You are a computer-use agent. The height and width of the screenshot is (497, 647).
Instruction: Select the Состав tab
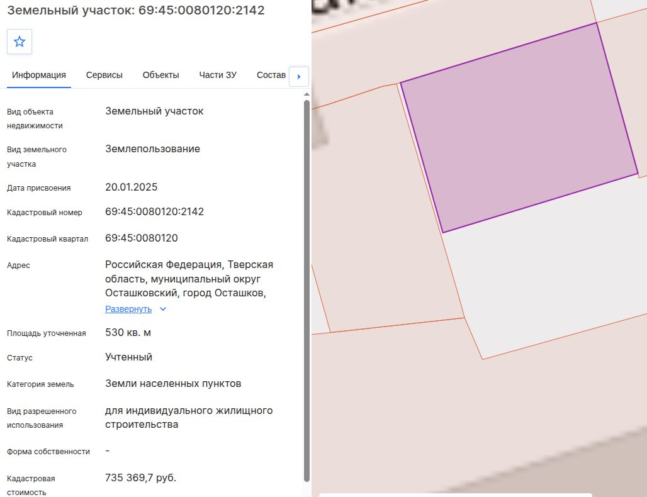tap(271, 75)
